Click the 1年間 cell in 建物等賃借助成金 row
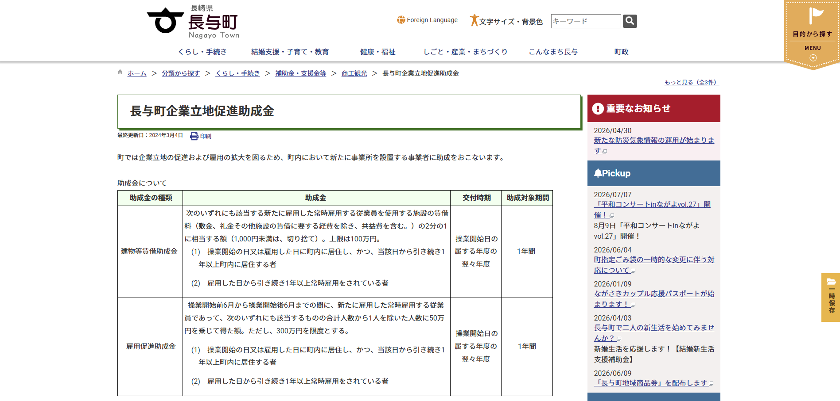This screenshot has height=401, width=840. [526, 251]
